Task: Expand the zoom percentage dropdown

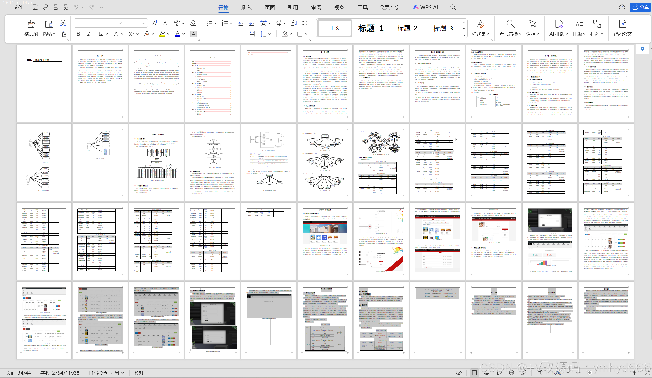Action: (x=568, y=373)
